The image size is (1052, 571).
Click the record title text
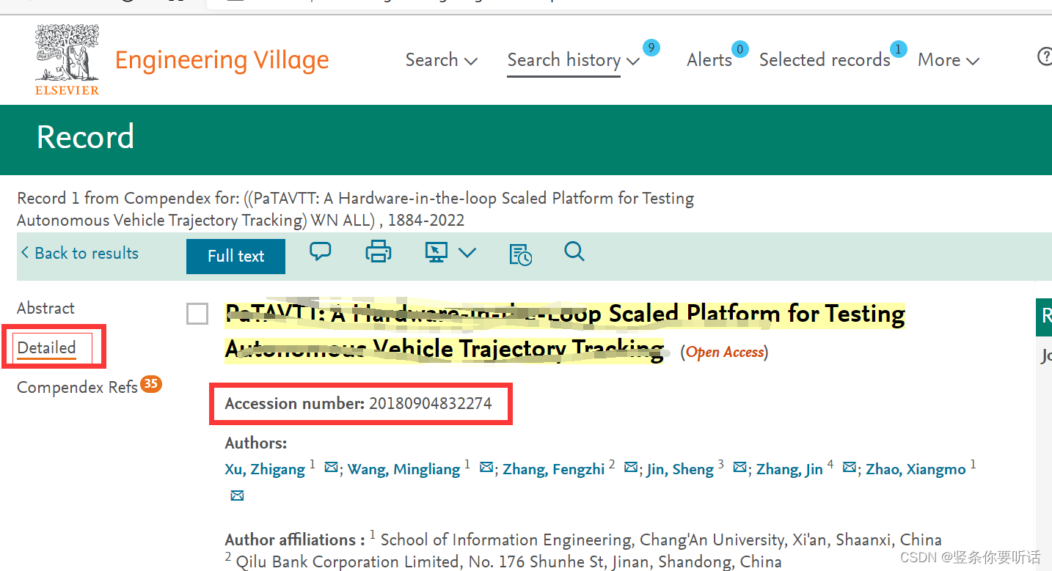pyautogui.click(x=565, y=331)
